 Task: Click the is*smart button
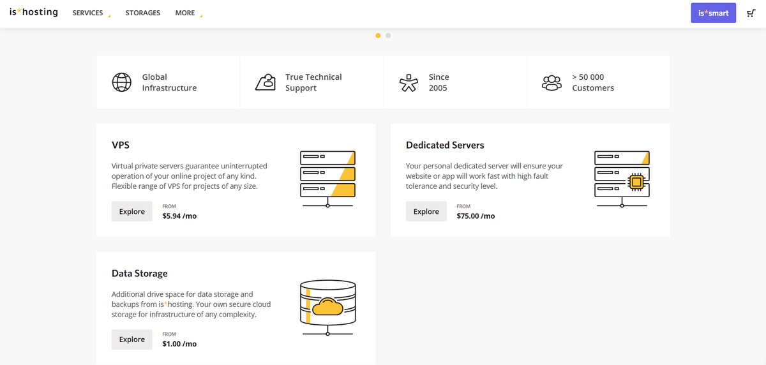click(713, 13)
